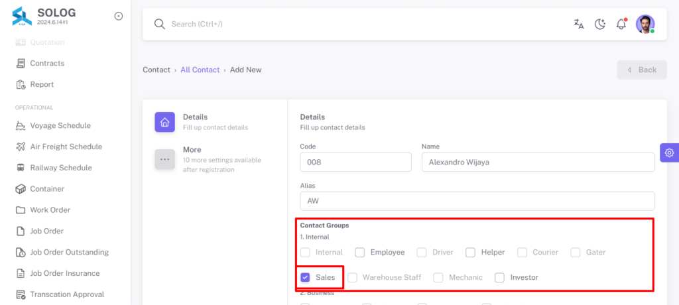Click the Railway Schedule train icon
Image resolution: width=679 pixels, height=305 pixels.
21,168
